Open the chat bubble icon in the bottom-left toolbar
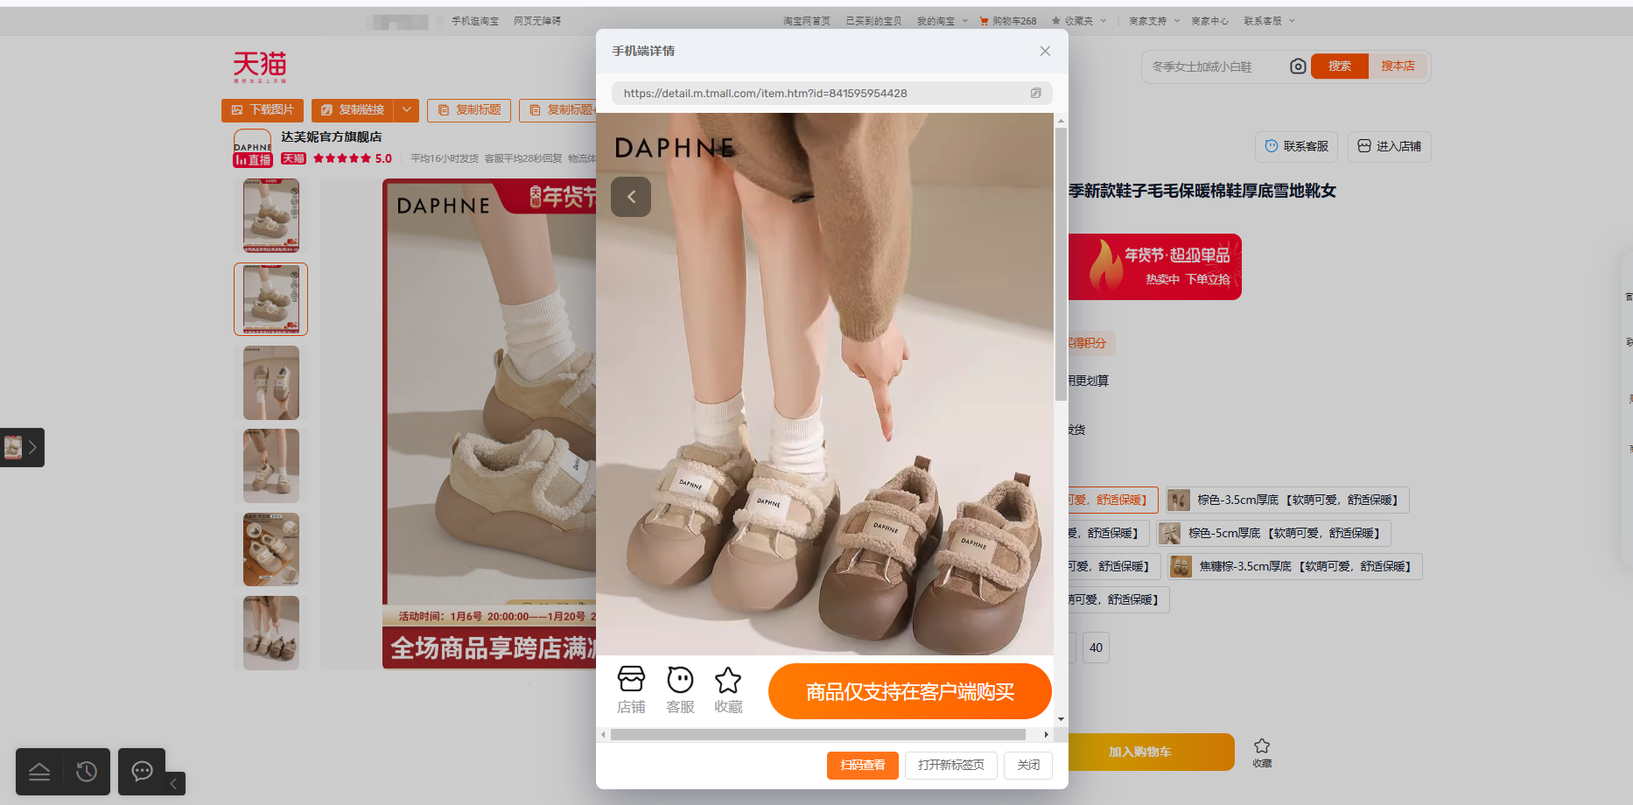This screenshot has width=1633, height=805. click(142, 771)
